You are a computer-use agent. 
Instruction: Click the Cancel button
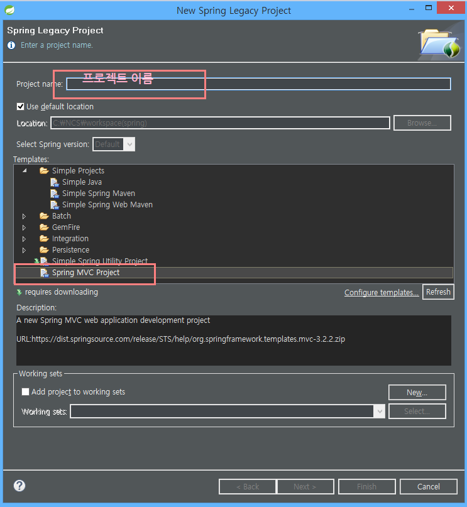[x=429, y=487]
